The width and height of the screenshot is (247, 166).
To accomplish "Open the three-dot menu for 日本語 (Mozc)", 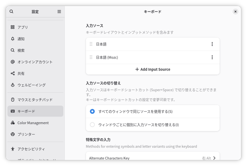I will click(x=212, y=57).
